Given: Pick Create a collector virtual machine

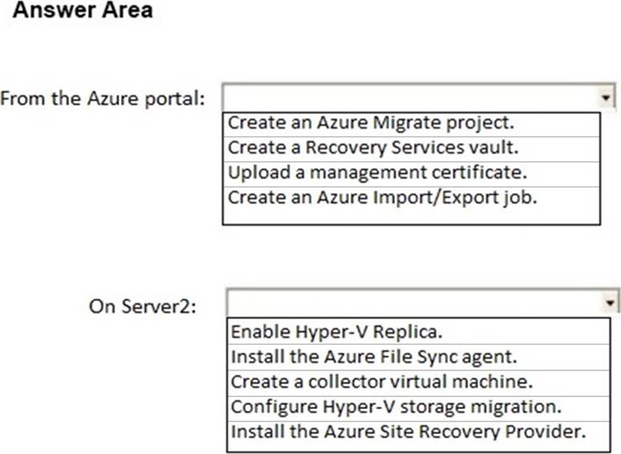Looking at the screenshot, I should [x=381, y=380].
